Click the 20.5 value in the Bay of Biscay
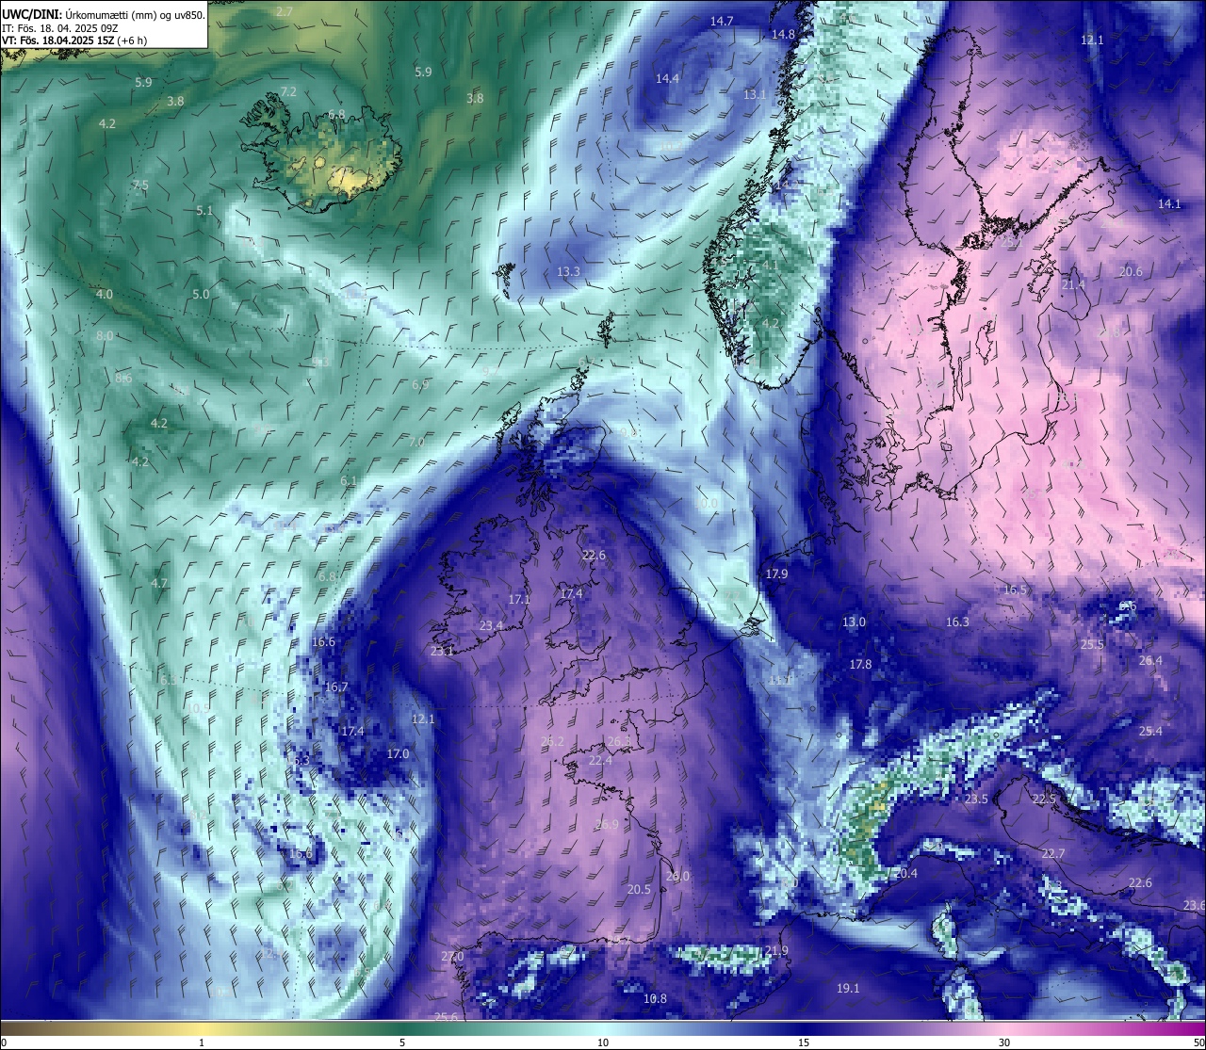This screenshot has height=1050, width=1206. click(x=639, y=889)
